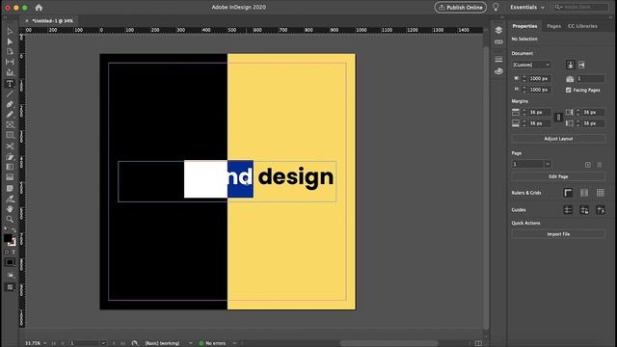Toggle Lock Guides
This screenshot has height=347, width=617.
click(584, 210)
